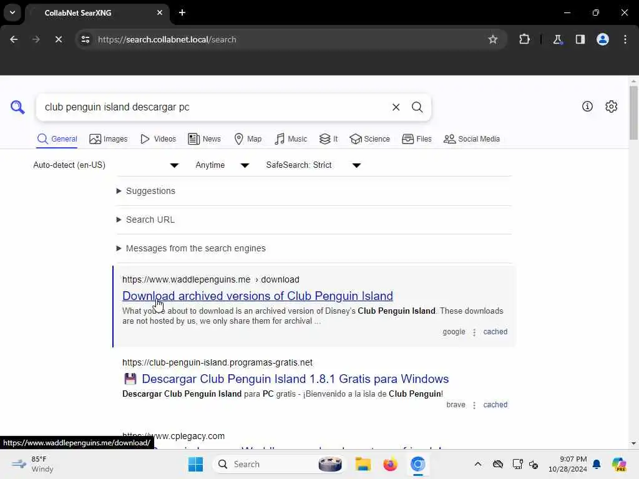
Task: Open Chrome three-dot menu
Action: point(625,39)
